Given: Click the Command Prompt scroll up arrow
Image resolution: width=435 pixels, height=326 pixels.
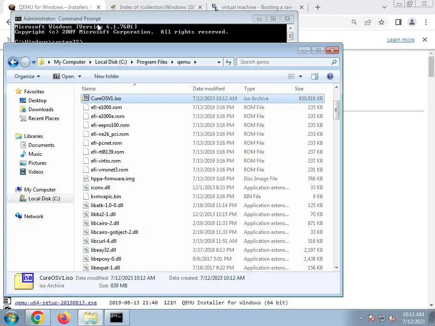Looking at the screenshot, I should click(290, 28).
